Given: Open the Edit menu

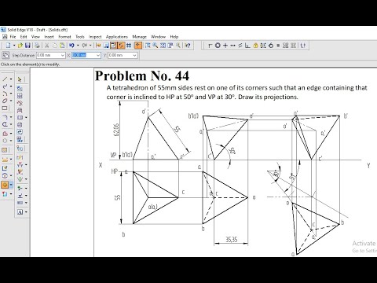Looking at the screenshot, I should point(24,37).
